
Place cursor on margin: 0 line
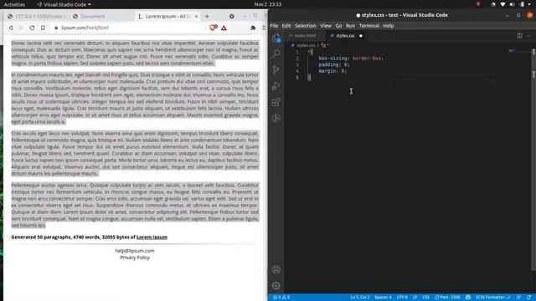[332, 71]
